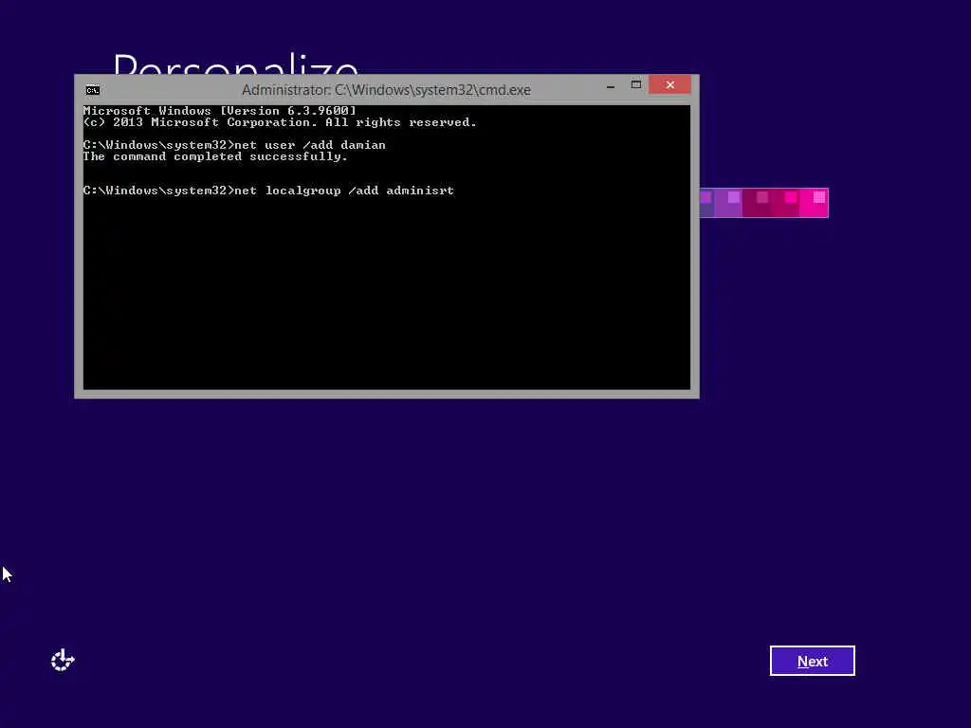Choose the magenta swatch beside bright pink

coord(785,203)
